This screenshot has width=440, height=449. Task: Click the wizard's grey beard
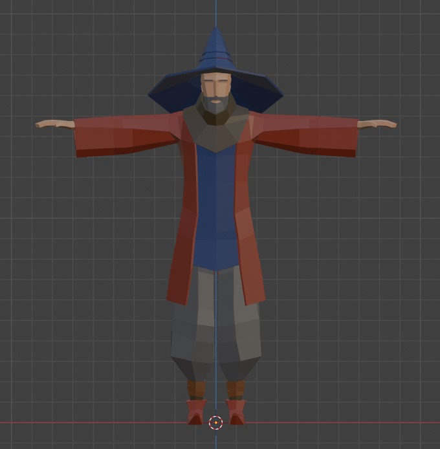pos(215,105)
